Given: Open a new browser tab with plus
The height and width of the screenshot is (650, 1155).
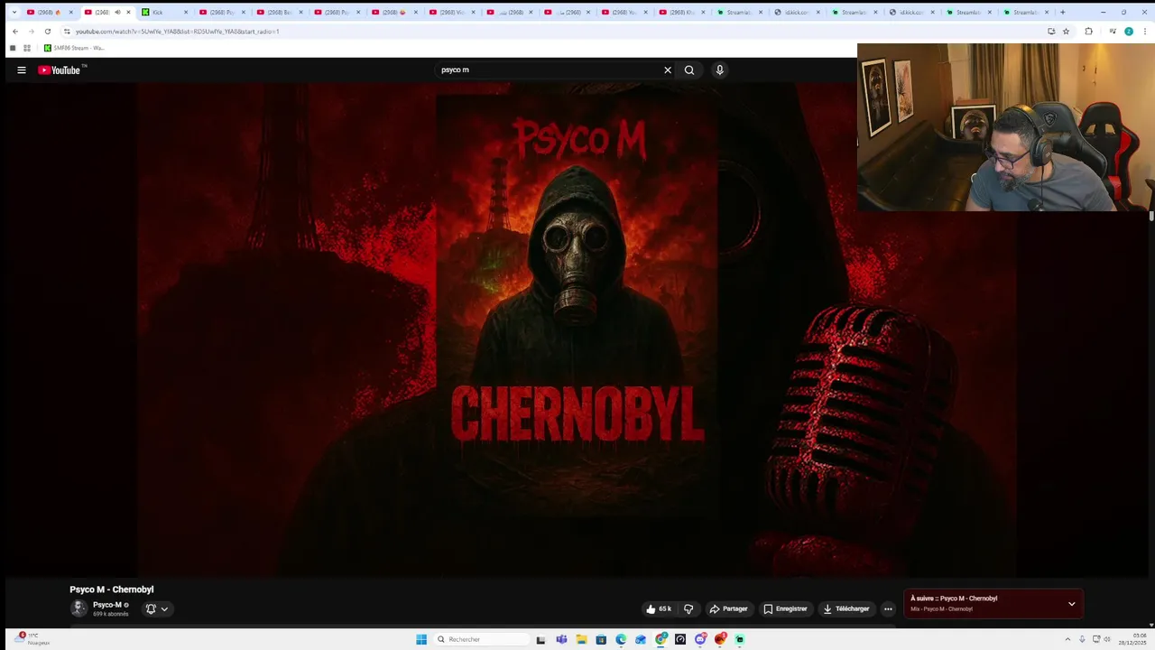Looking at the screenshot, I should [x=1062, y=13].
